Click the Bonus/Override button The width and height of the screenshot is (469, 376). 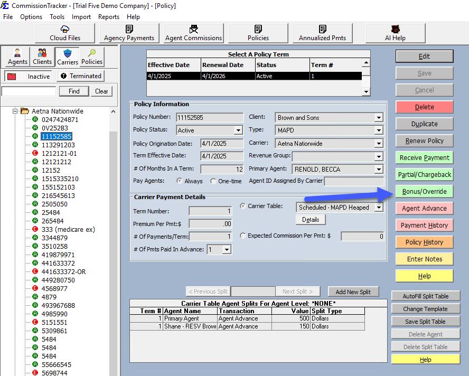click(424, 191)
